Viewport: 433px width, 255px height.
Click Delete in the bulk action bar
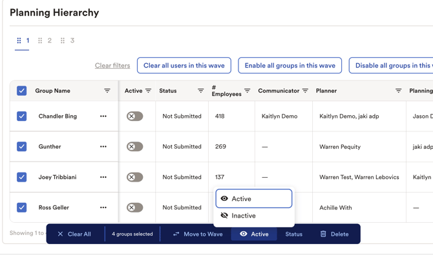coord(334,234)
